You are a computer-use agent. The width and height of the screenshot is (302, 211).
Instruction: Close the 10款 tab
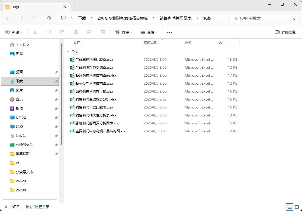(64, 7)
